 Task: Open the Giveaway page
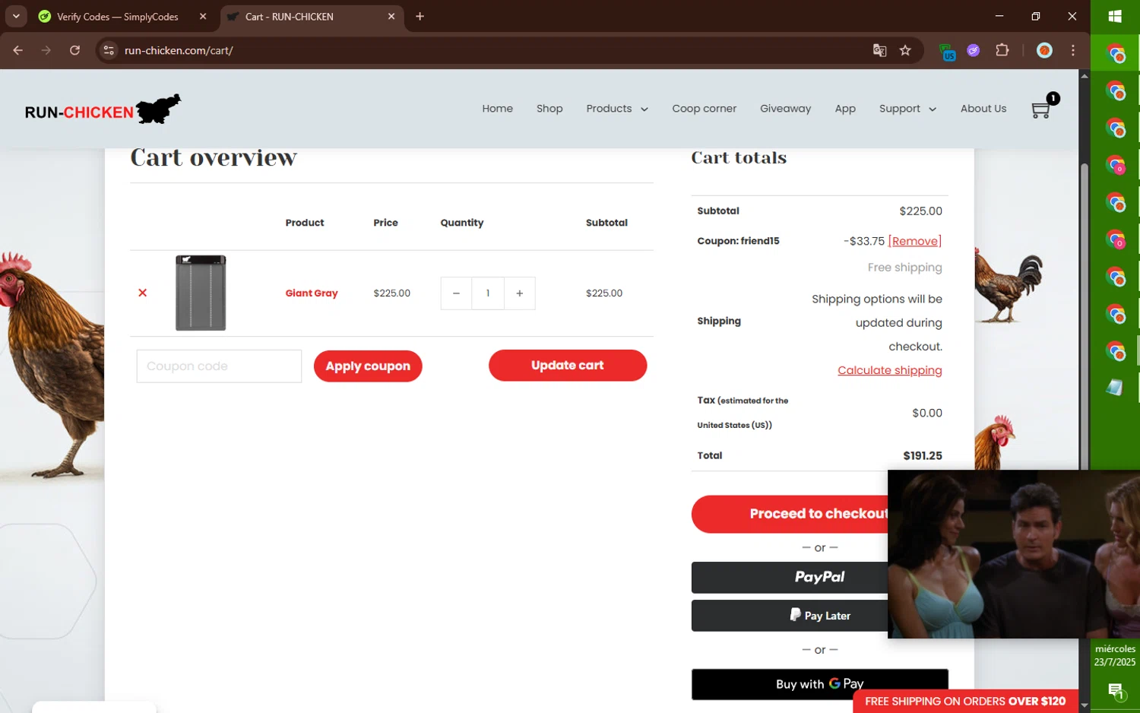[x=785, y=109]
